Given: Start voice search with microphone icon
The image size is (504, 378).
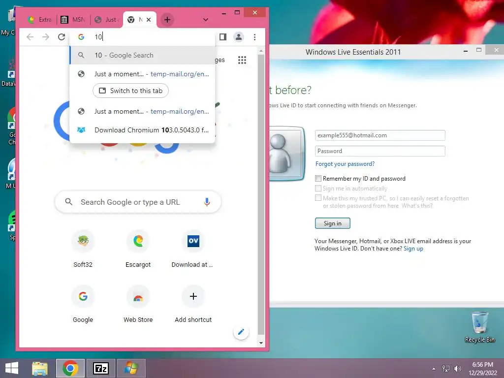Looking at the screenshot, I should pos(207,202).
